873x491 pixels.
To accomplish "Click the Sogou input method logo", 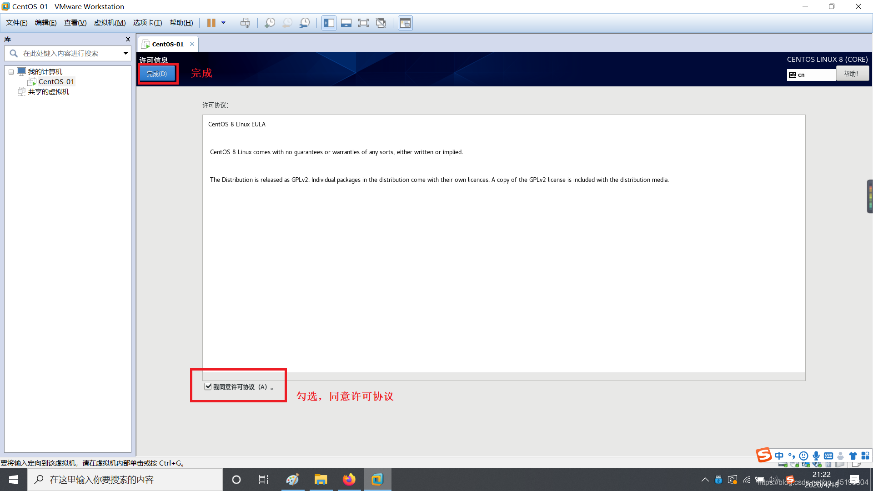I will pos(764,455).
